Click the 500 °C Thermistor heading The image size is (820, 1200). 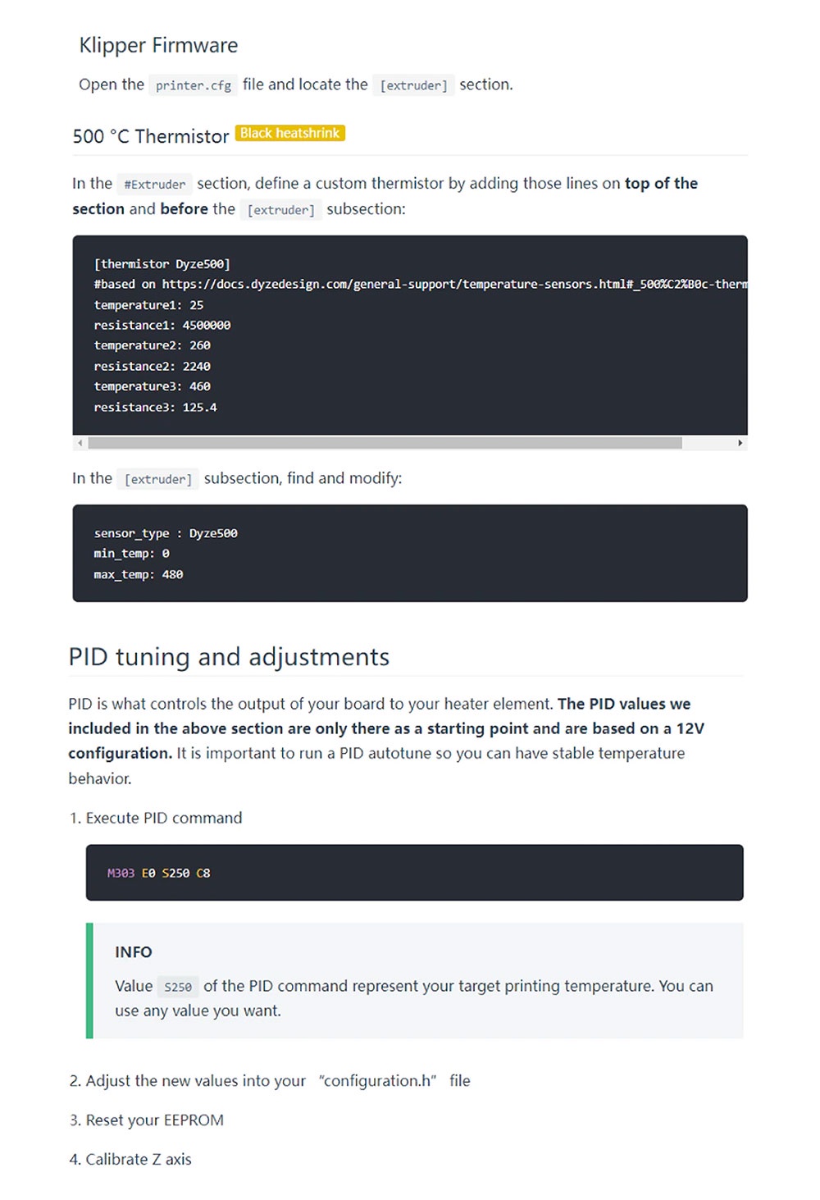click(151, 136)
